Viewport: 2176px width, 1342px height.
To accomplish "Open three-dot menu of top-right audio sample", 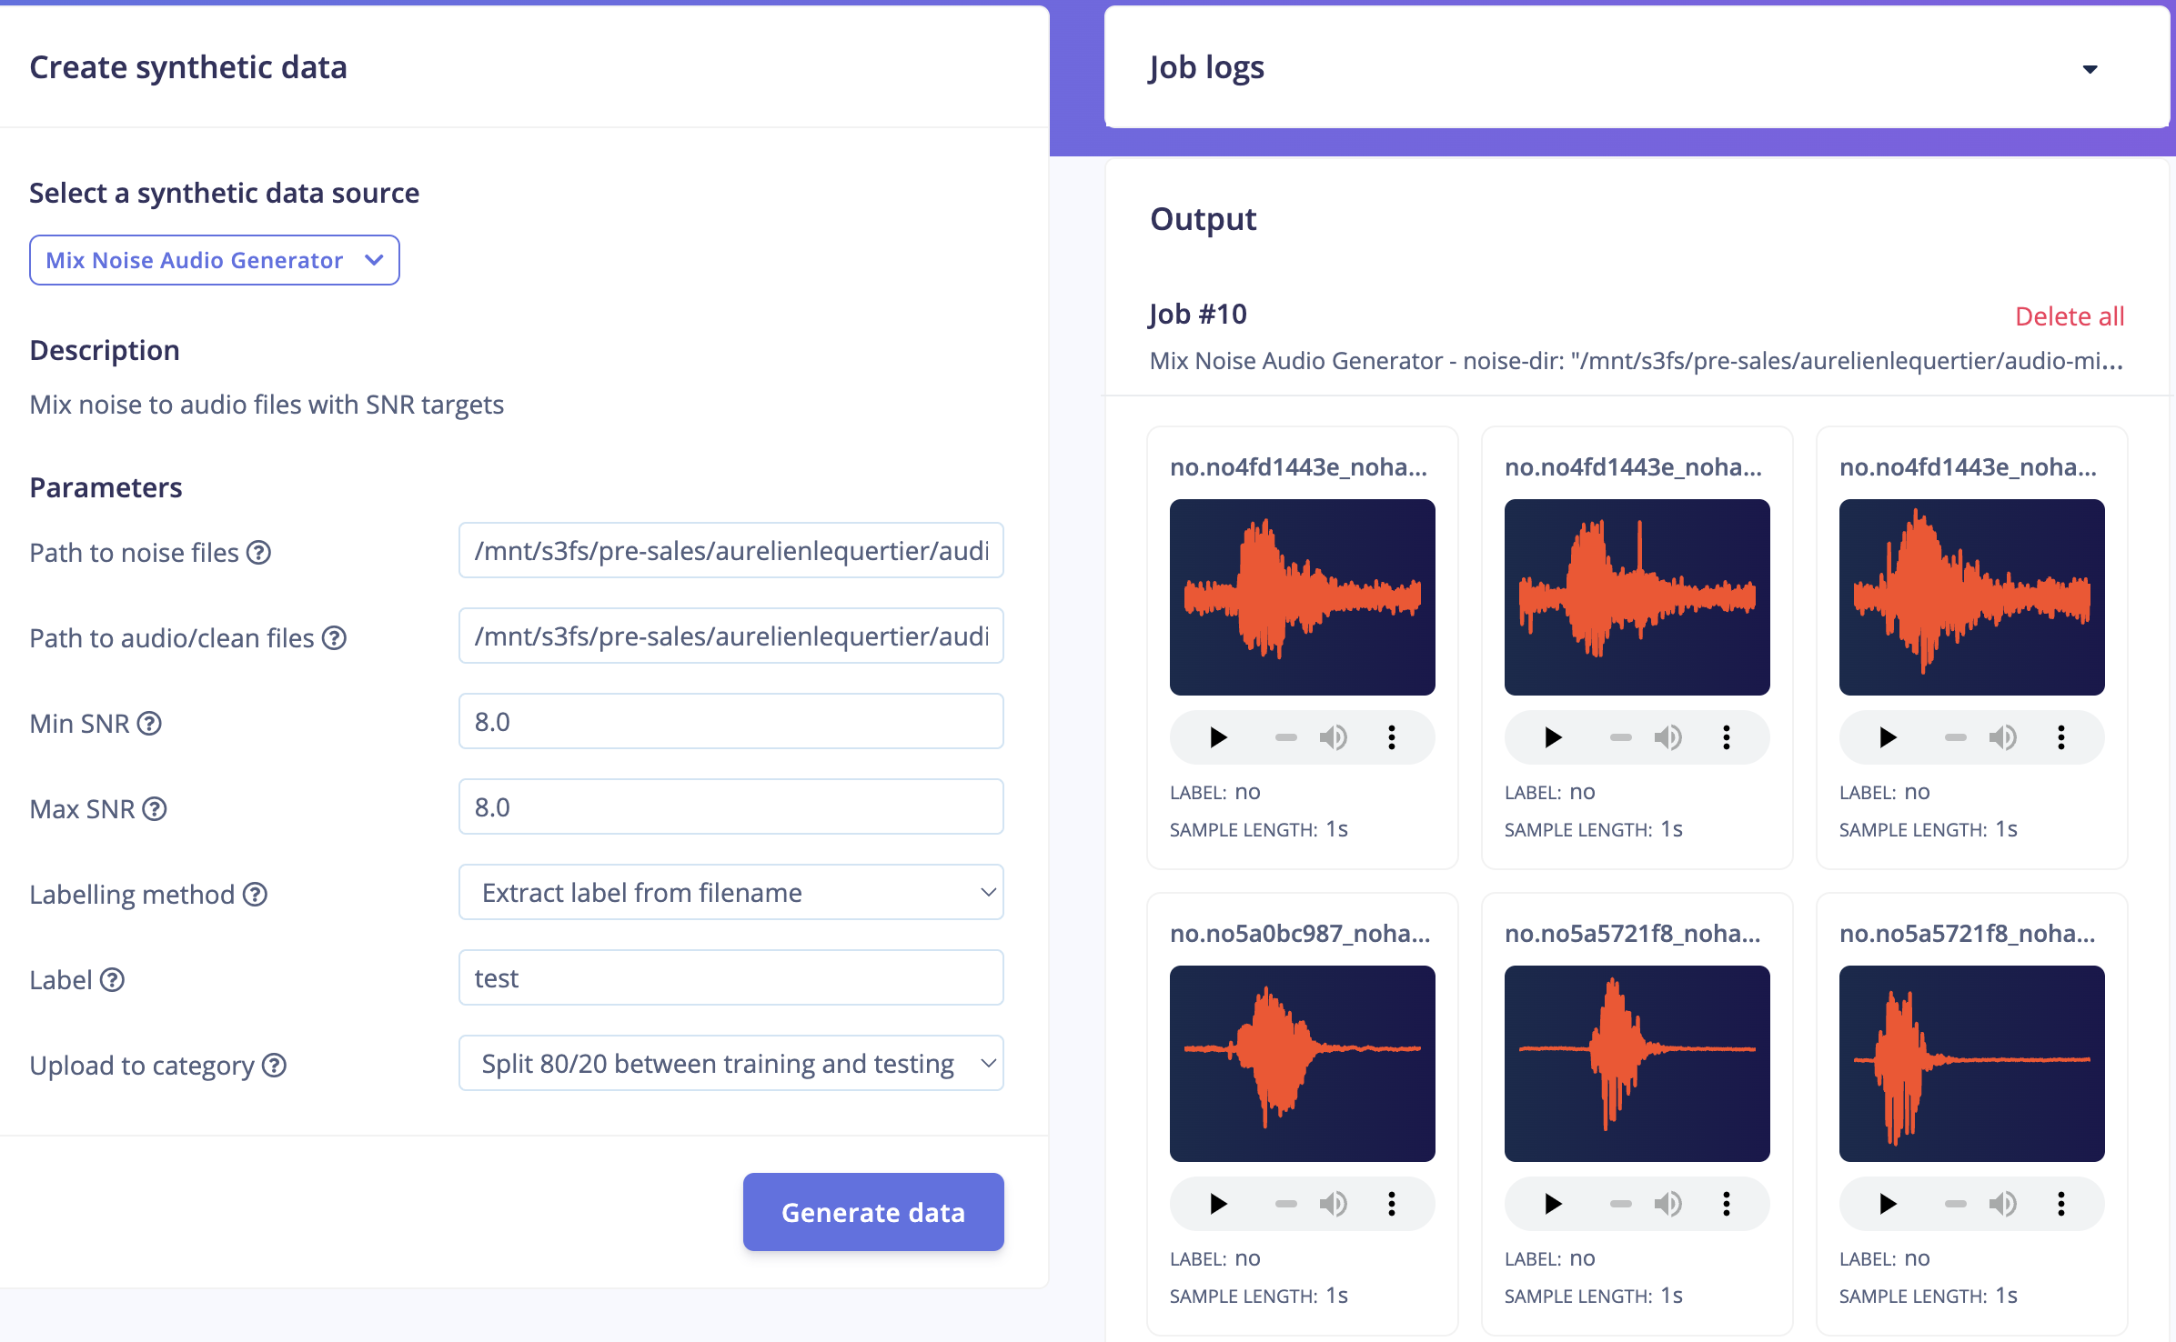I will click(2060, 737).
